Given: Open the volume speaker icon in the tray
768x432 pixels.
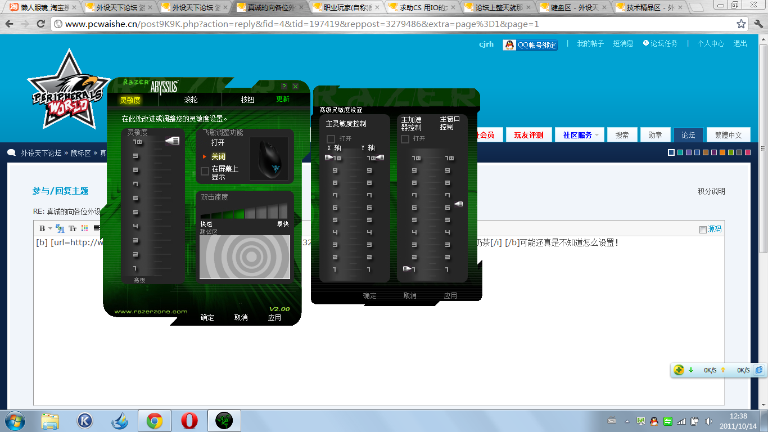Looking at the screenshot, I should pyautogui.click(x=708, y=421).
